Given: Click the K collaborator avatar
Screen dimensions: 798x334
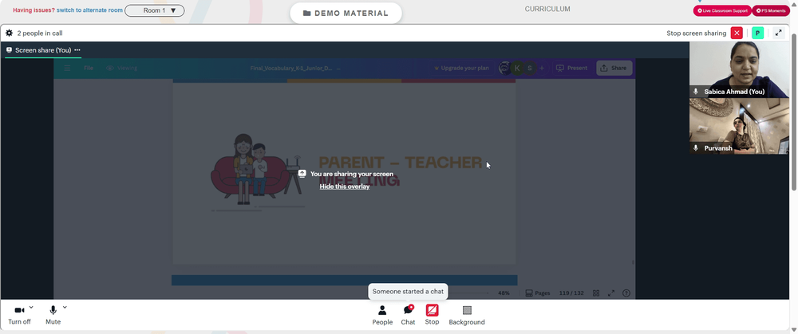Looking at the screenshot, I should click(518, 68).
